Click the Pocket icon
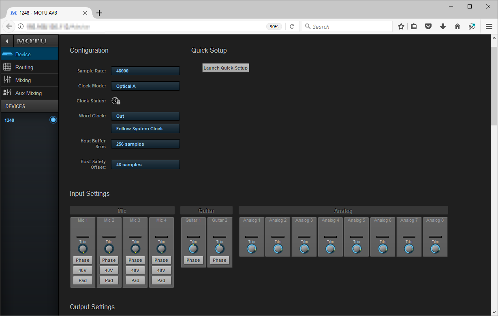The height and width of the screenshot is (316, 498). click(x=428, y=26)
